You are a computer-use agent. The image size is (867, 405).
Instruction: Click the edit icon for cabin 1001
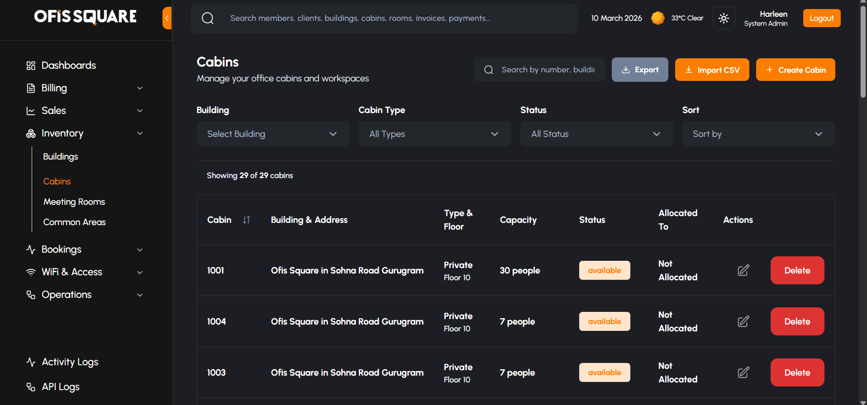(x=743, y=270)
